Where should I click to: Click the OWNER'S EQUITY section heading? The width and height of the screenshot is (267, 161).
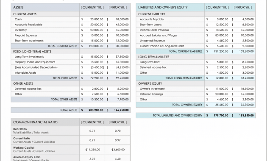tap(150, 83)
